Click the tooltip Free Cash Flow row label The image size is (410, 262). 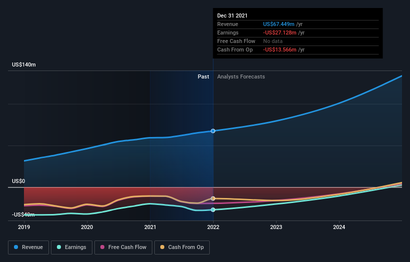(x=236, y=41)
